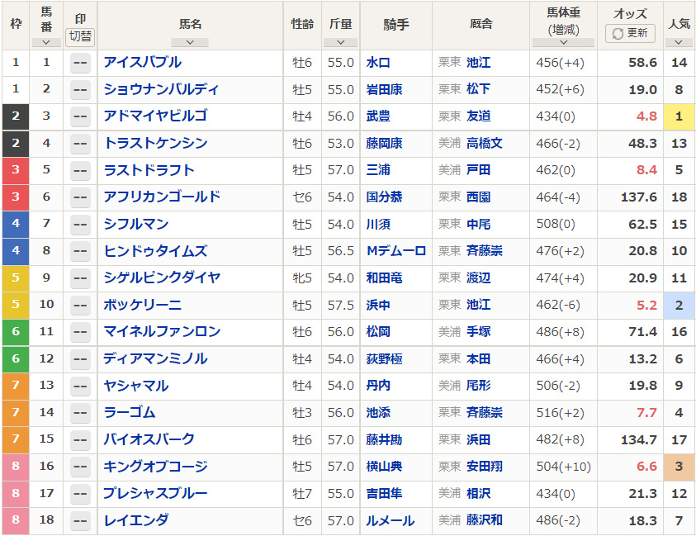Open jockey 浜中 profile
Image resolution: width=696 pixels, height=536 pixels.
[378, 305]
